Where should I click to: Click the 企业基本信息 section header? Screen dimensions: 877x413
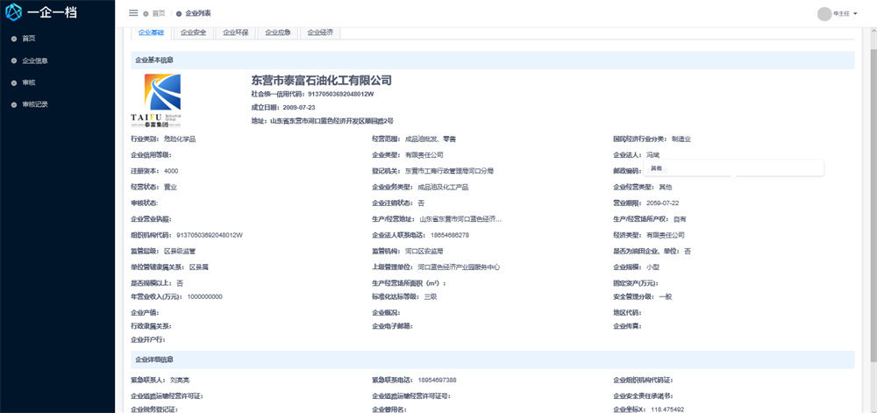click(x=492, y=61)
